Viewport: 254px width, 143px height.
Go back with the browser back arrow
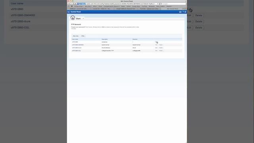[x=69, y=4]
